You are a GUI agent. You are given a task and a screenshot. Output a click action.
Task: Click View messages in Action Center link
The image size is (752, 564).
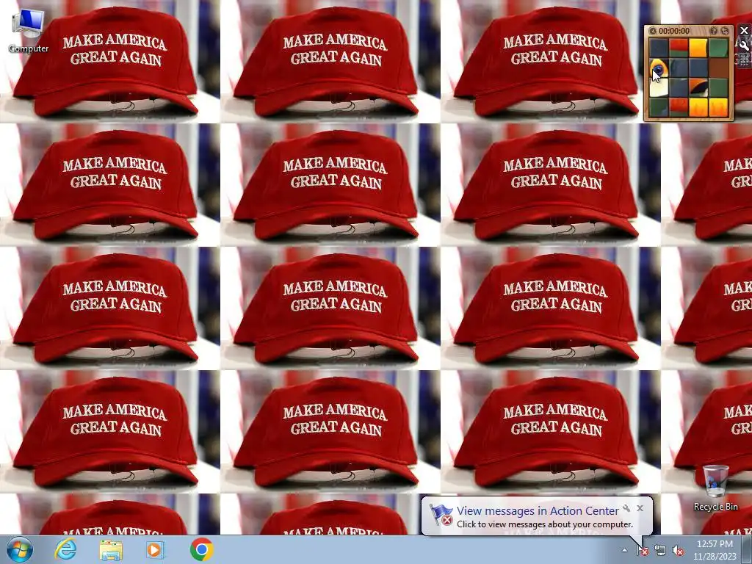(538, 511)
